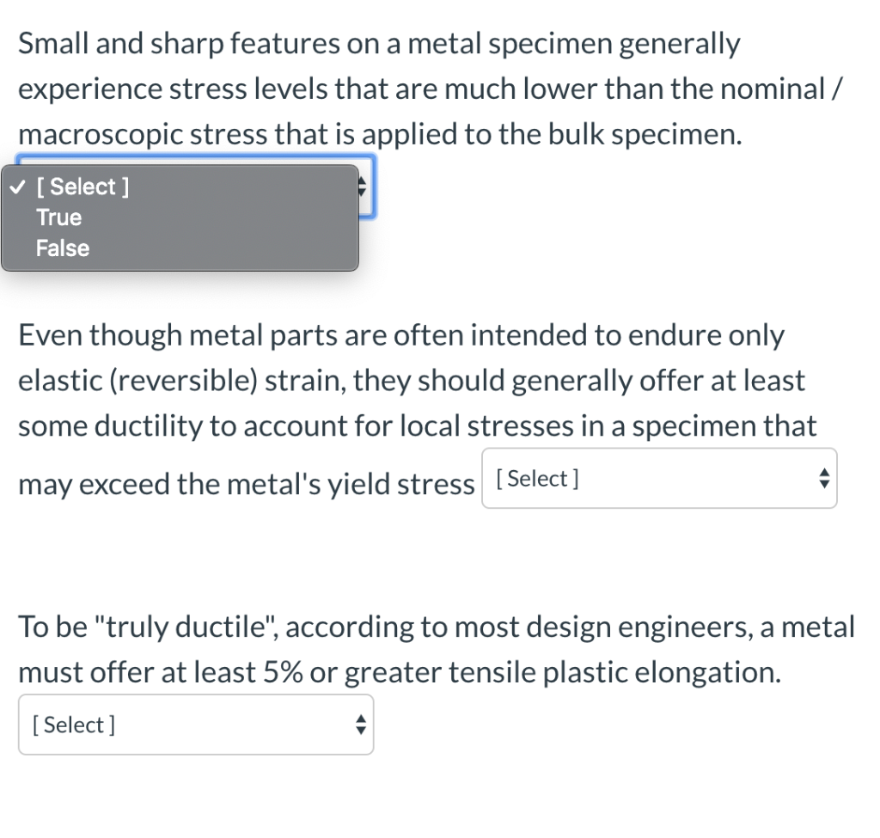Click the down arrow of the third dropdown stepper
The width and height of the screenshot is (880, 838).
click(360, 730)
